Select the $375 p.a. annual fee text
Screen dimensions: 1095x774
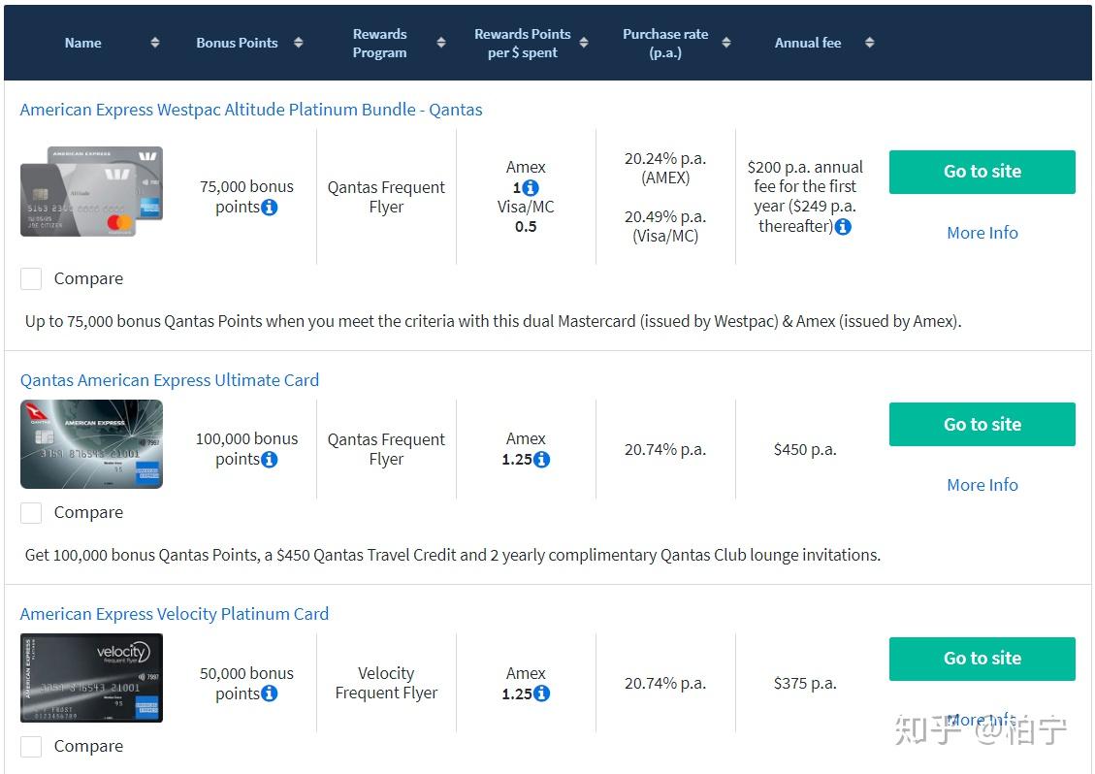coord(804,684)
